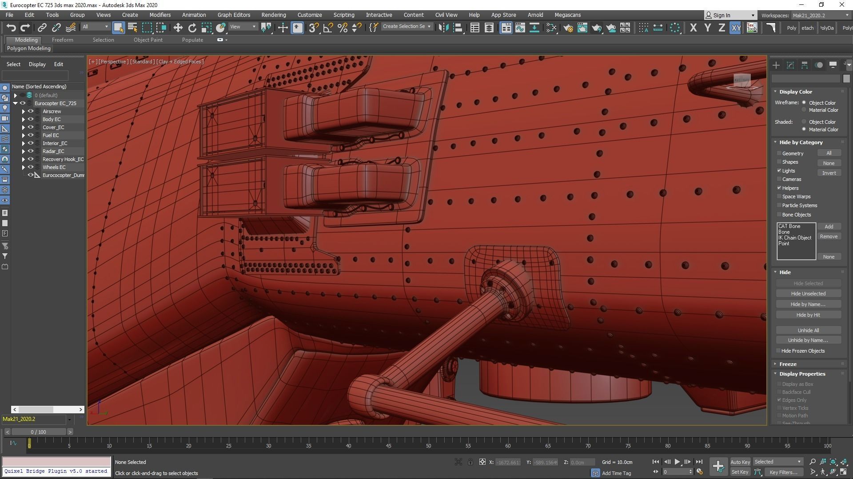Toggle the selection lock icon
The height and width of the screenshot is (479, 853).
[470, 462]
